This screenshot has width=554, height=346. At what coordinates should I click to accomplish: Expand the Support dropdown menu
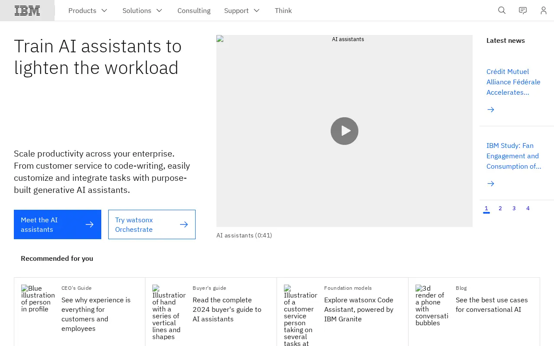pyautogui.click(x=242, y=10)
